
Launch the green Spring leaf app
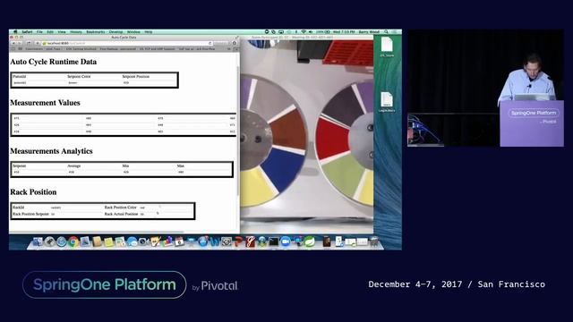pos(310,241)
